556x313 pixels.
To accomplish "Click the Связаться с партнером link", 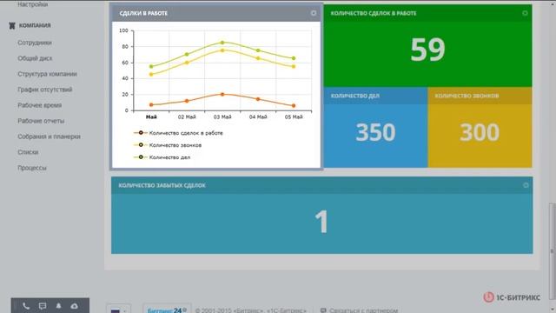I will 359,310.
